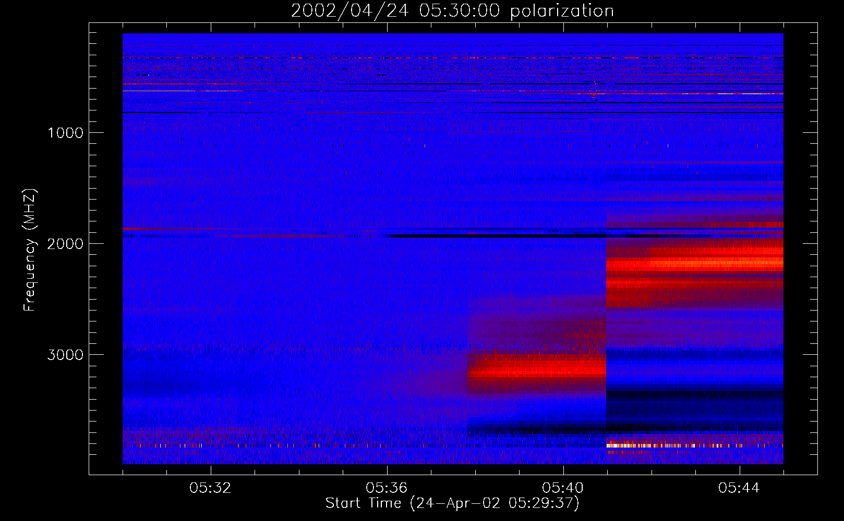Select the 3000 frequency axis label
Viewport: 844px width, 521px height.
click(65, 355)
